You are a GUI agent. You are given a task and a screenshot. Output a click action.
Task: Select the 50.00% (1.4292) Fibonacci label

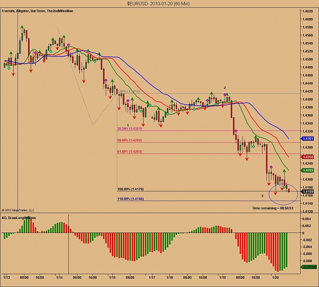[x=130, y=140]
